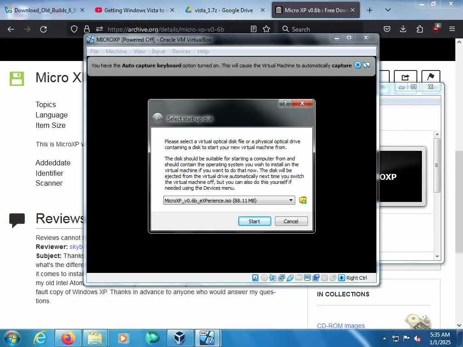Open the View menu in VirtualBox
This screenshot has width=463, height=347.
click(x=139, y=52)
